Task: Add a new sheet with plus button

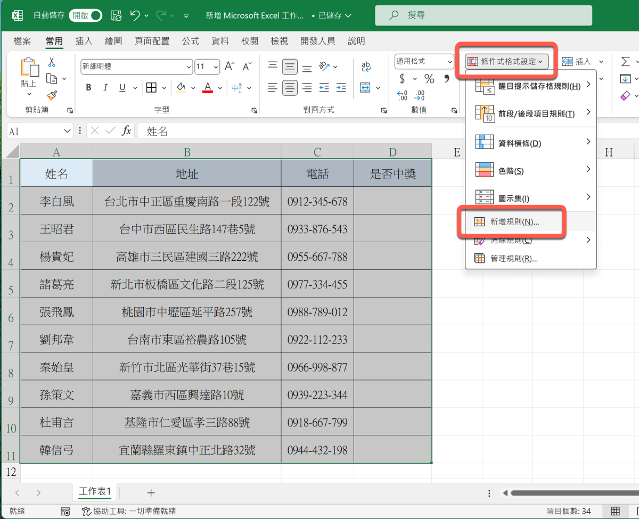Action: (151, 492)
